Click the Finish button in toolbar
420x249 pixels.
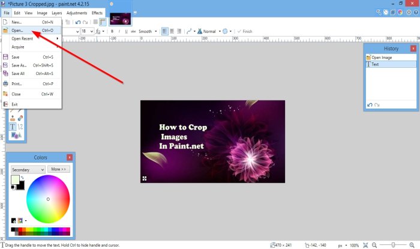[x=244, y=31]
